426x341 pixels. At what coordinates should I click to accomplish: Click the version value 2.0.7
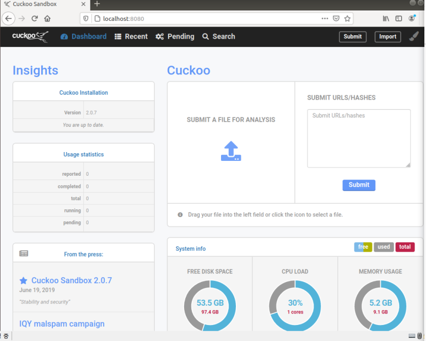click(91, 113)
